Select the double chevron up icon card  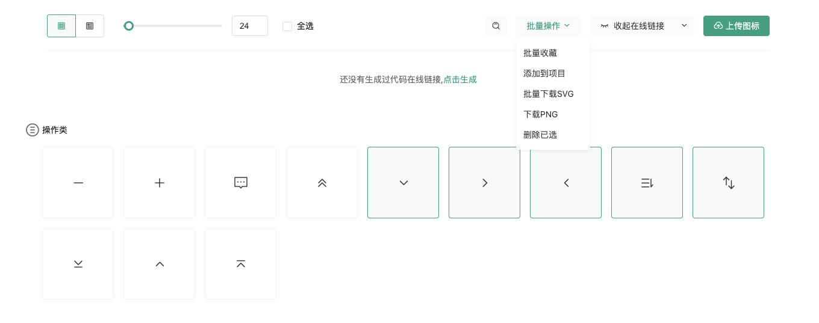322,182
